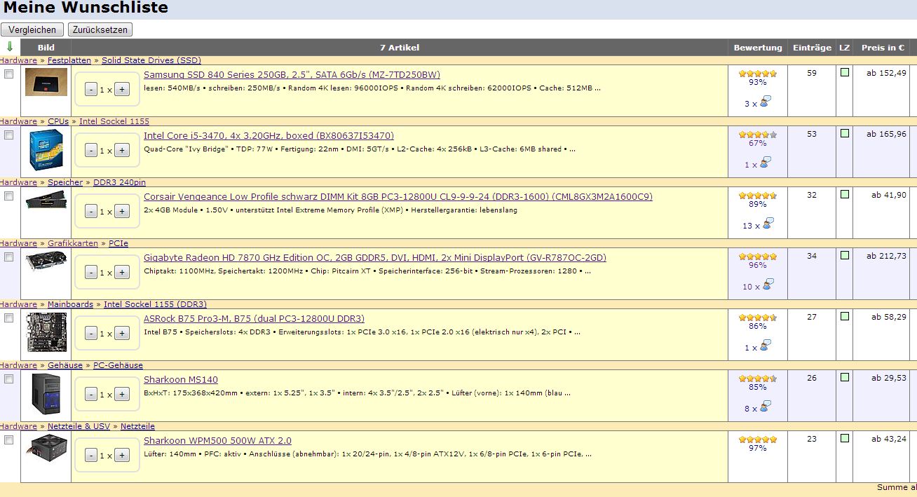Toggle LZ box for Samsung SSD 840

[x=845, y=72]
